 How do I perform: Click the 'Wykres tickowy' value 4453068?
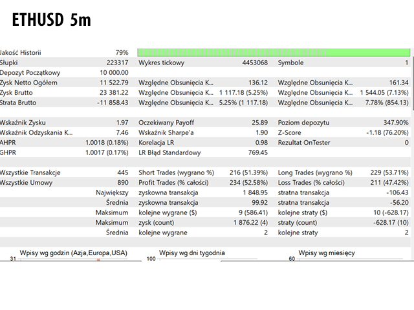point(255,63)
